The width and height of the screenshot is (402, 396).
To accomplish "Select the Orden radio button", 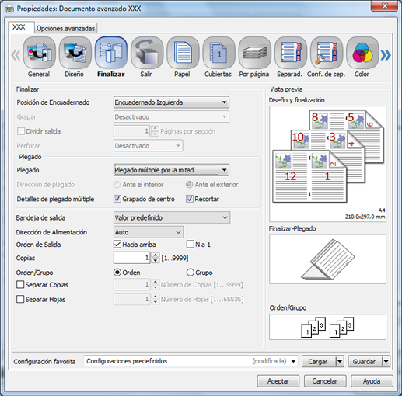I will pos(117,273).
